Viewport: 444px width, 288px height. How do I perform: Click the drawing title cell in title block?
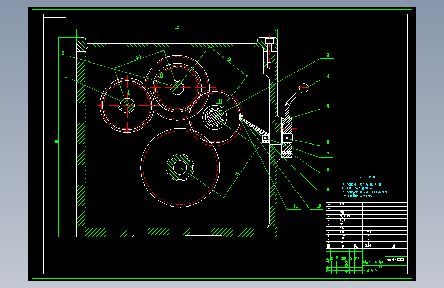click(396, 260)
